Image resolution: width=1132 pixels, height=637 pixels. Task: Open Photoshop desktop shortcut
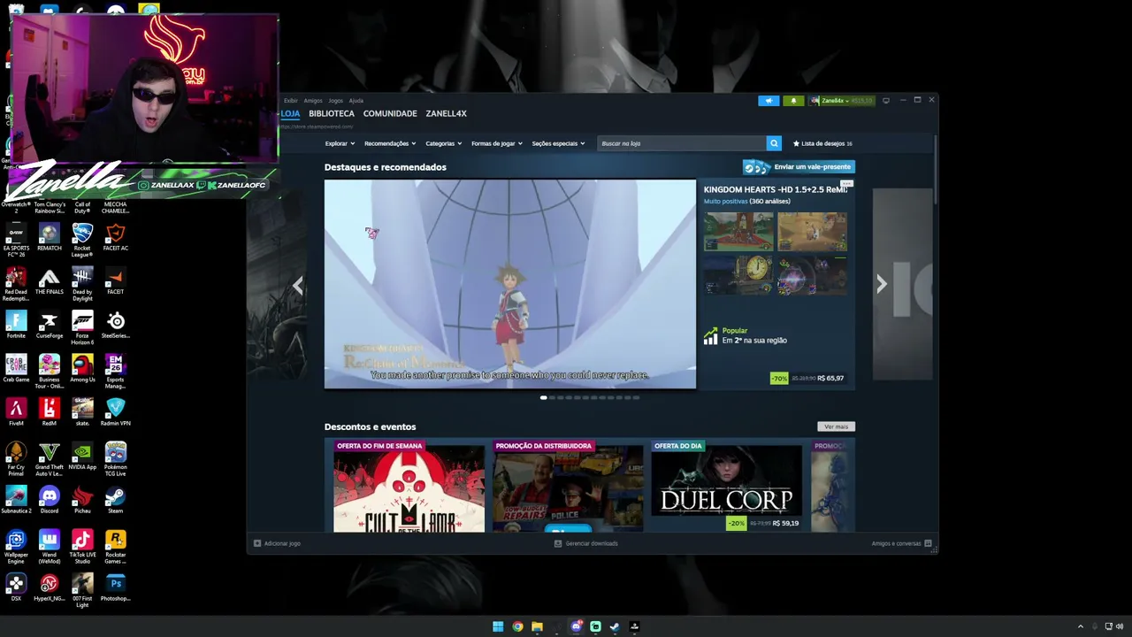coord(116,587)
